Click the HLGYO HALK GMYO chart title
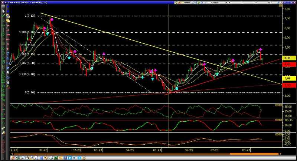Viewport: 297px width, 161px height. 22,2
